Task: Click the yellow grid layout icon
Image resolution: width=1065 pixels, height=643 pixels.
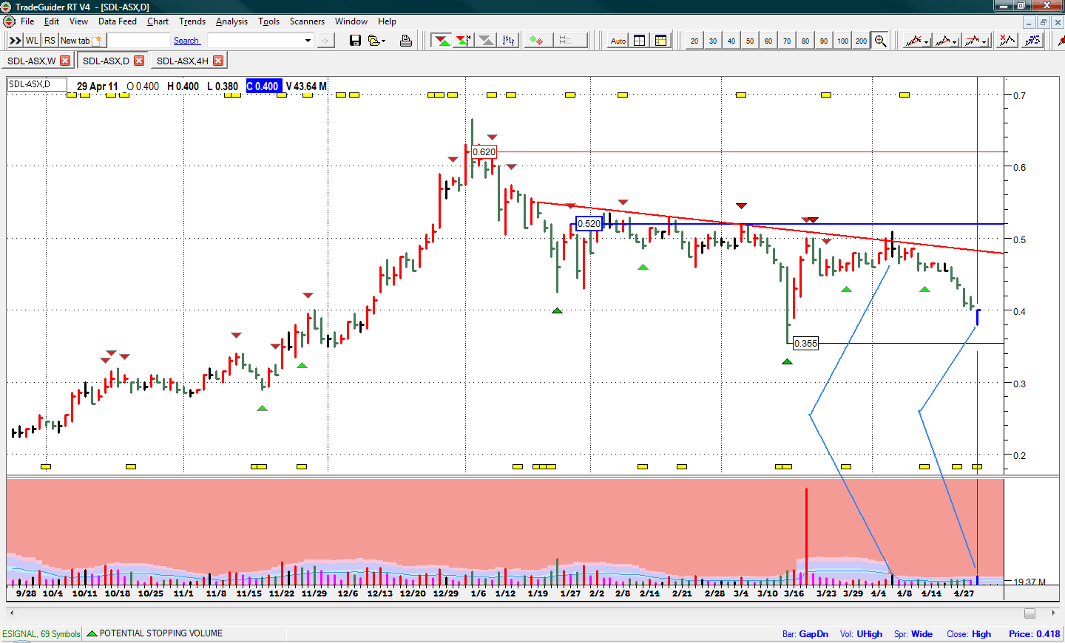Action: click(x=661, y=41)
